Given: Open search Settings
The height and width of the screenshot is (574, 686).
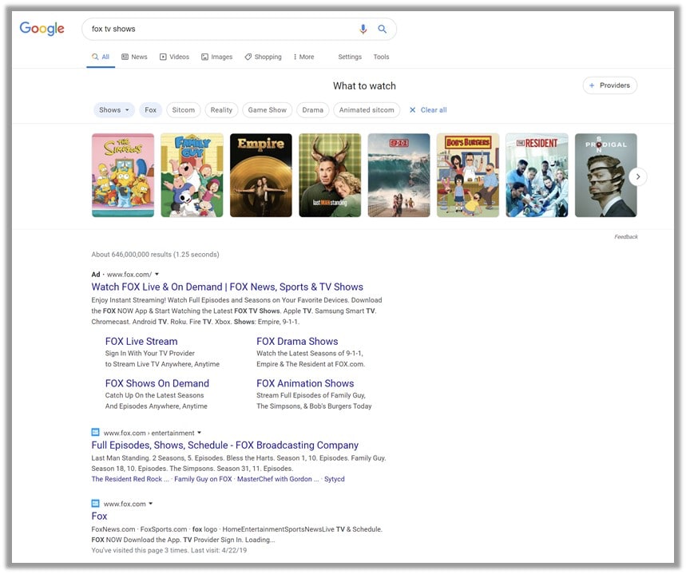Looking at the screenshot, I should [350, 57].
